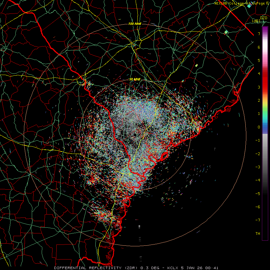
Task: Click the KCLX station identifier in the caption
Action: [173, 268]
